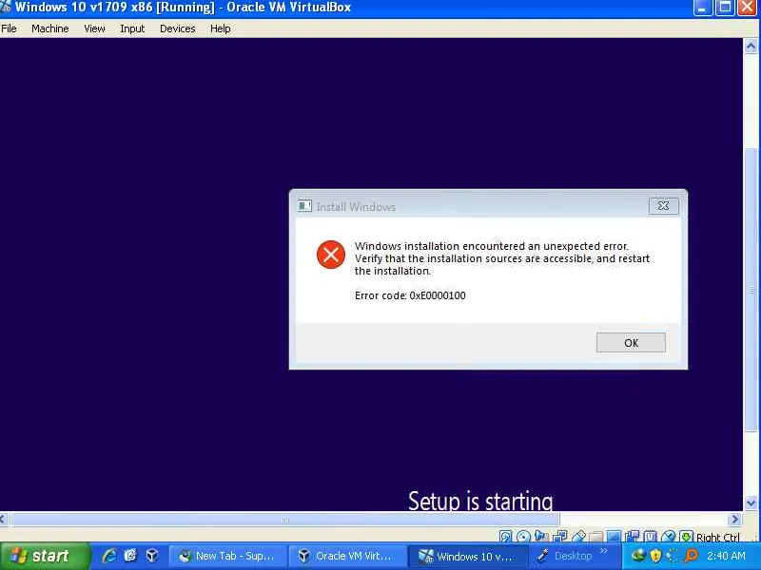This screenshot has height=570, width=761.
Task: Click the Right Ctrl host key label
Action: tap(718, 537)
